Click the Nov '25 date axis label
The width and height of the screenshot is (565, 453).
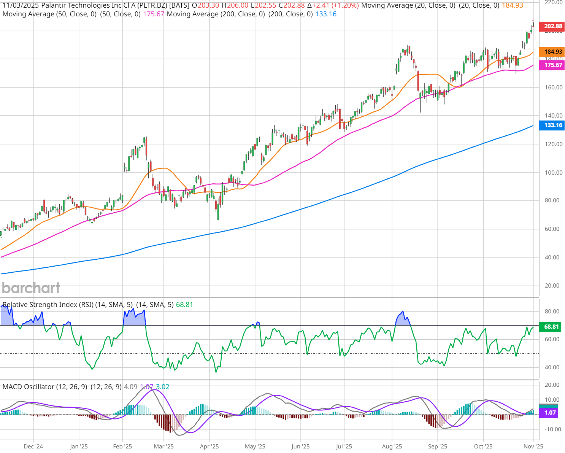[x=533, y=447]
